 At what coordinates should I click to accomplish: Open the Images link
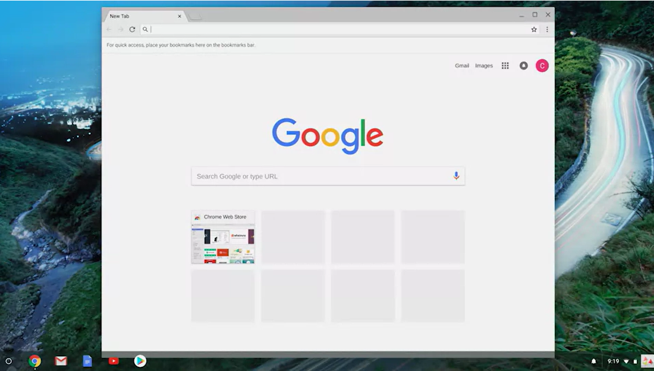click(x=484, y=65)
